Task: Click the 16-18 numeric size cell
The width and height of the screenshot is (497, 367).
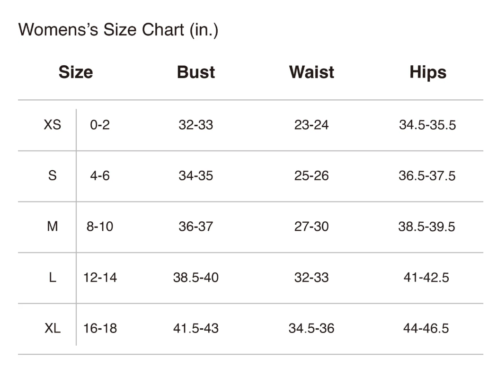Action: [100, 328]
